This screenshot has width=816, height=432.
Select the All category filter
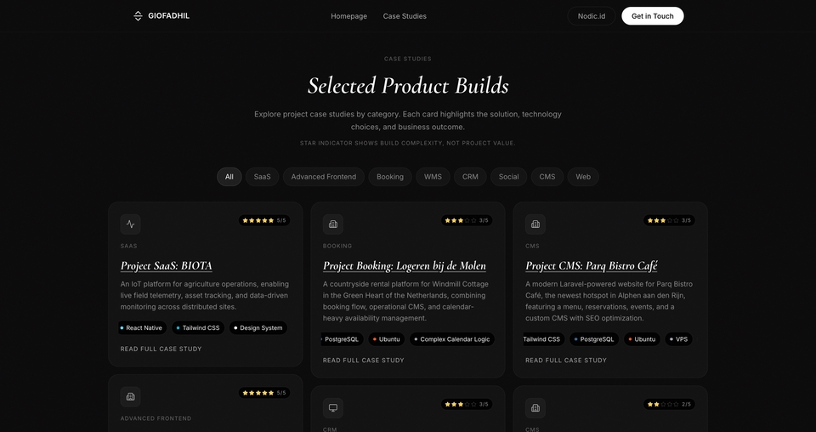coord(229,177)
